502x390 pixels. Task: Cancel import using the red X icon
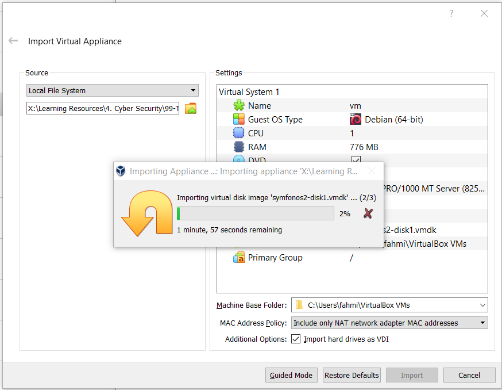click(x=368, y=213)
